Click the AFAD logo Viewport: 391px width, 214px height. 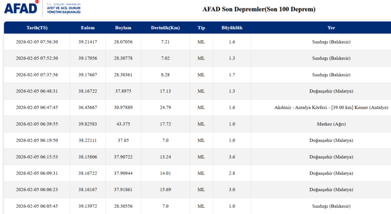pos(42,8)
